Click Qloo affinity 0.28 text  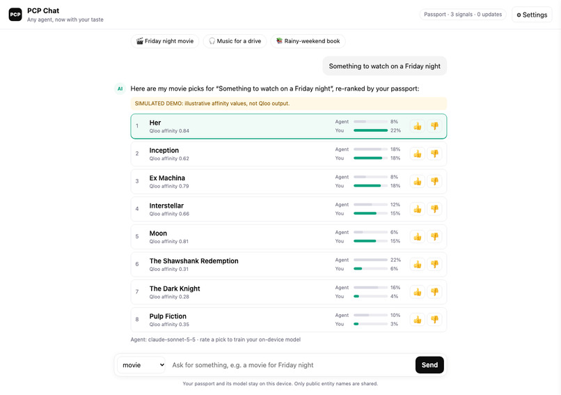tap(169, 297)
